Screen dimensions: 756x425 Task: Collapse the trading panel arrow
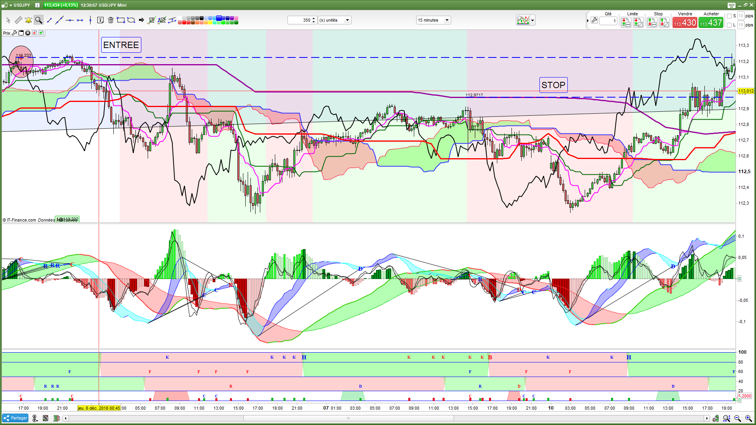[587, 20]
